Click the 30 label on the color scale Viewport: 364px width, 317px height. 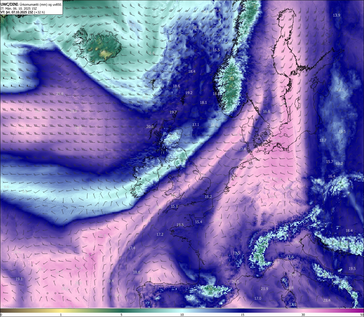303,315
